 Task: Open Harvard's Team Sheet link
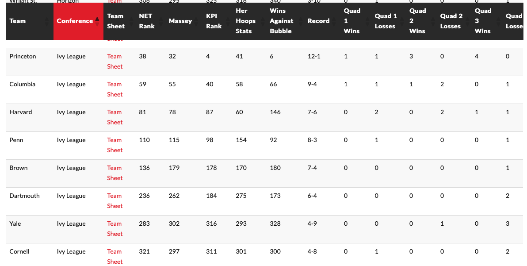[x=115, y=117]
